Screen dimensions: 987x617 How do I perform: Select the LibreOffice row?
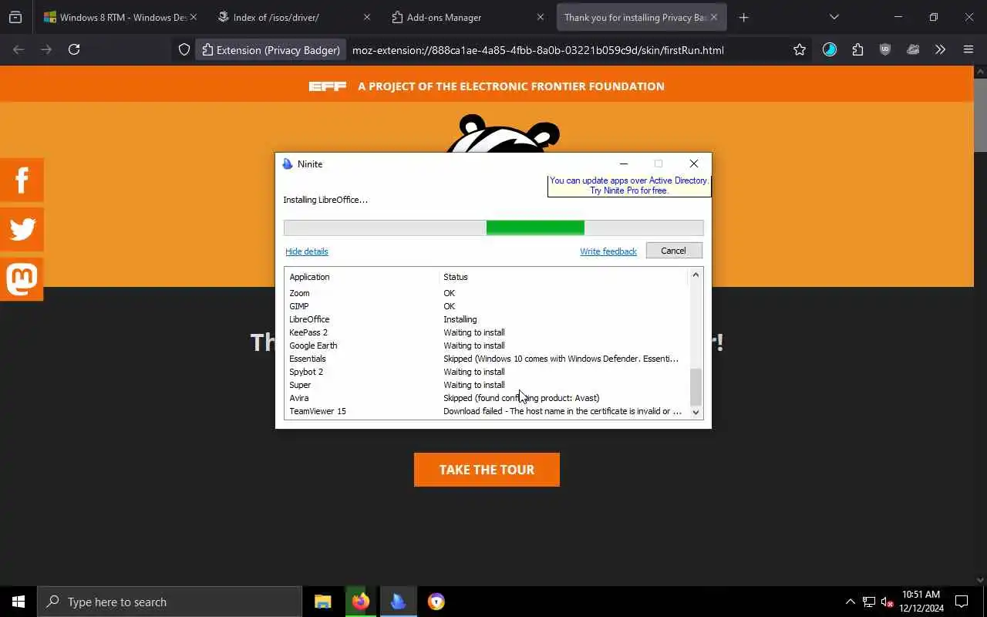[x=486, y=319]
